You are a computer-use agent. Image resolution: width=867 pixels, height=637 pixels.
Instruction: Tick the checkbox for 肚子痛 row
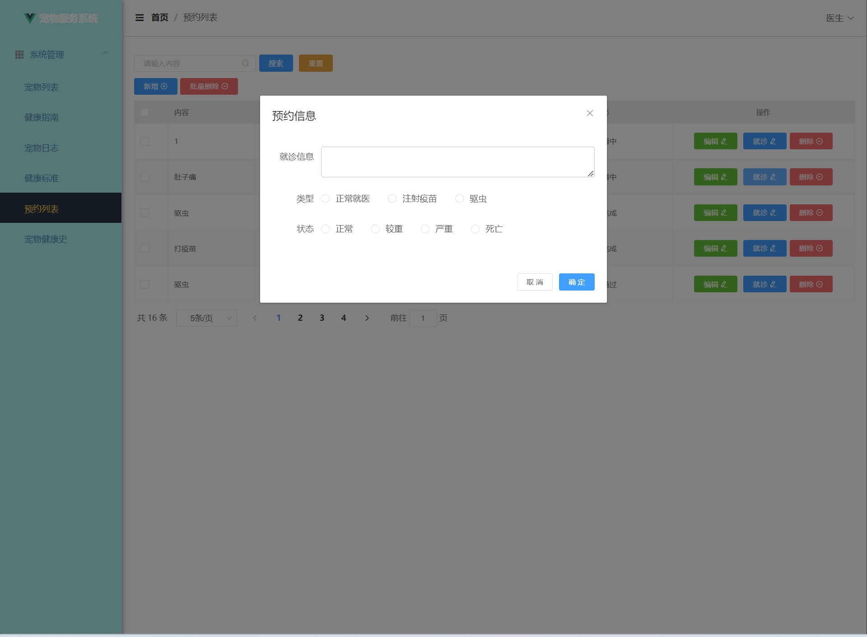[x=144, y=177]
